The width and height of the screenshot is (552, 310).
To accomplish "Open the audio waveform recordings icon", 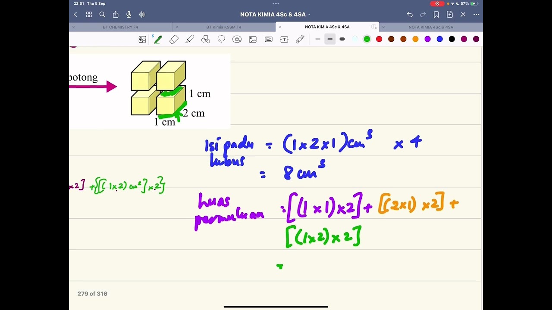I will pos(142,15).
